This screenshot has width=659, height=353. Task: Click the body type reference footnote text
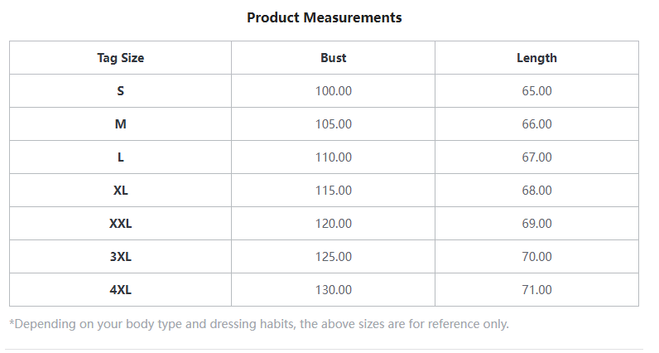click(259, 324)
